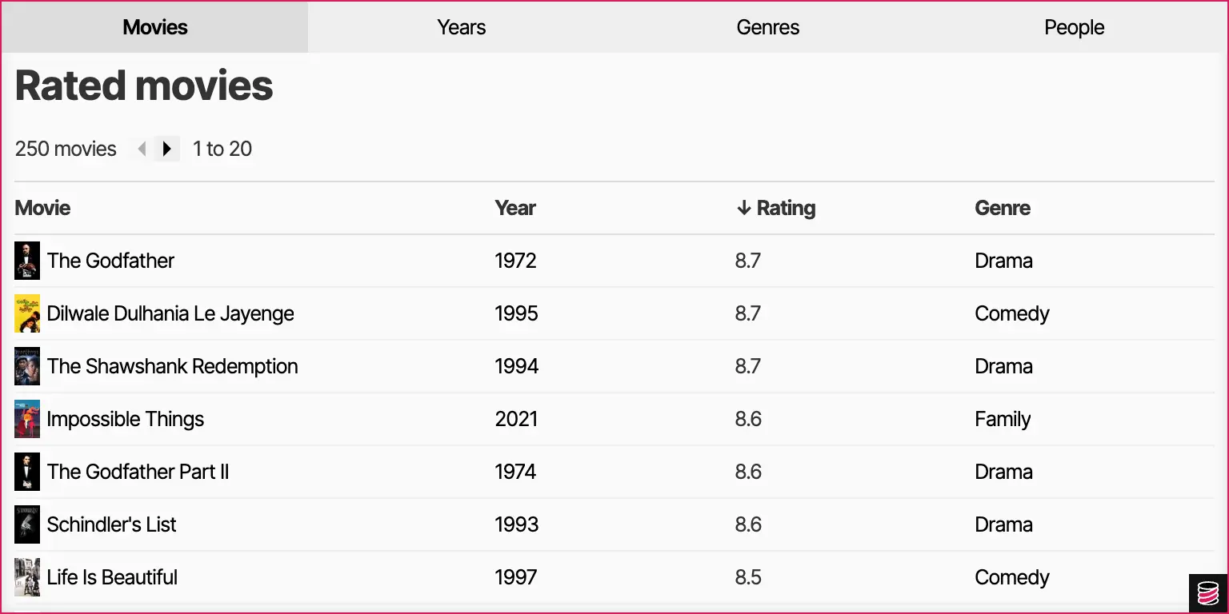Open The Shawshank Redemption title link

click(172, 366)
